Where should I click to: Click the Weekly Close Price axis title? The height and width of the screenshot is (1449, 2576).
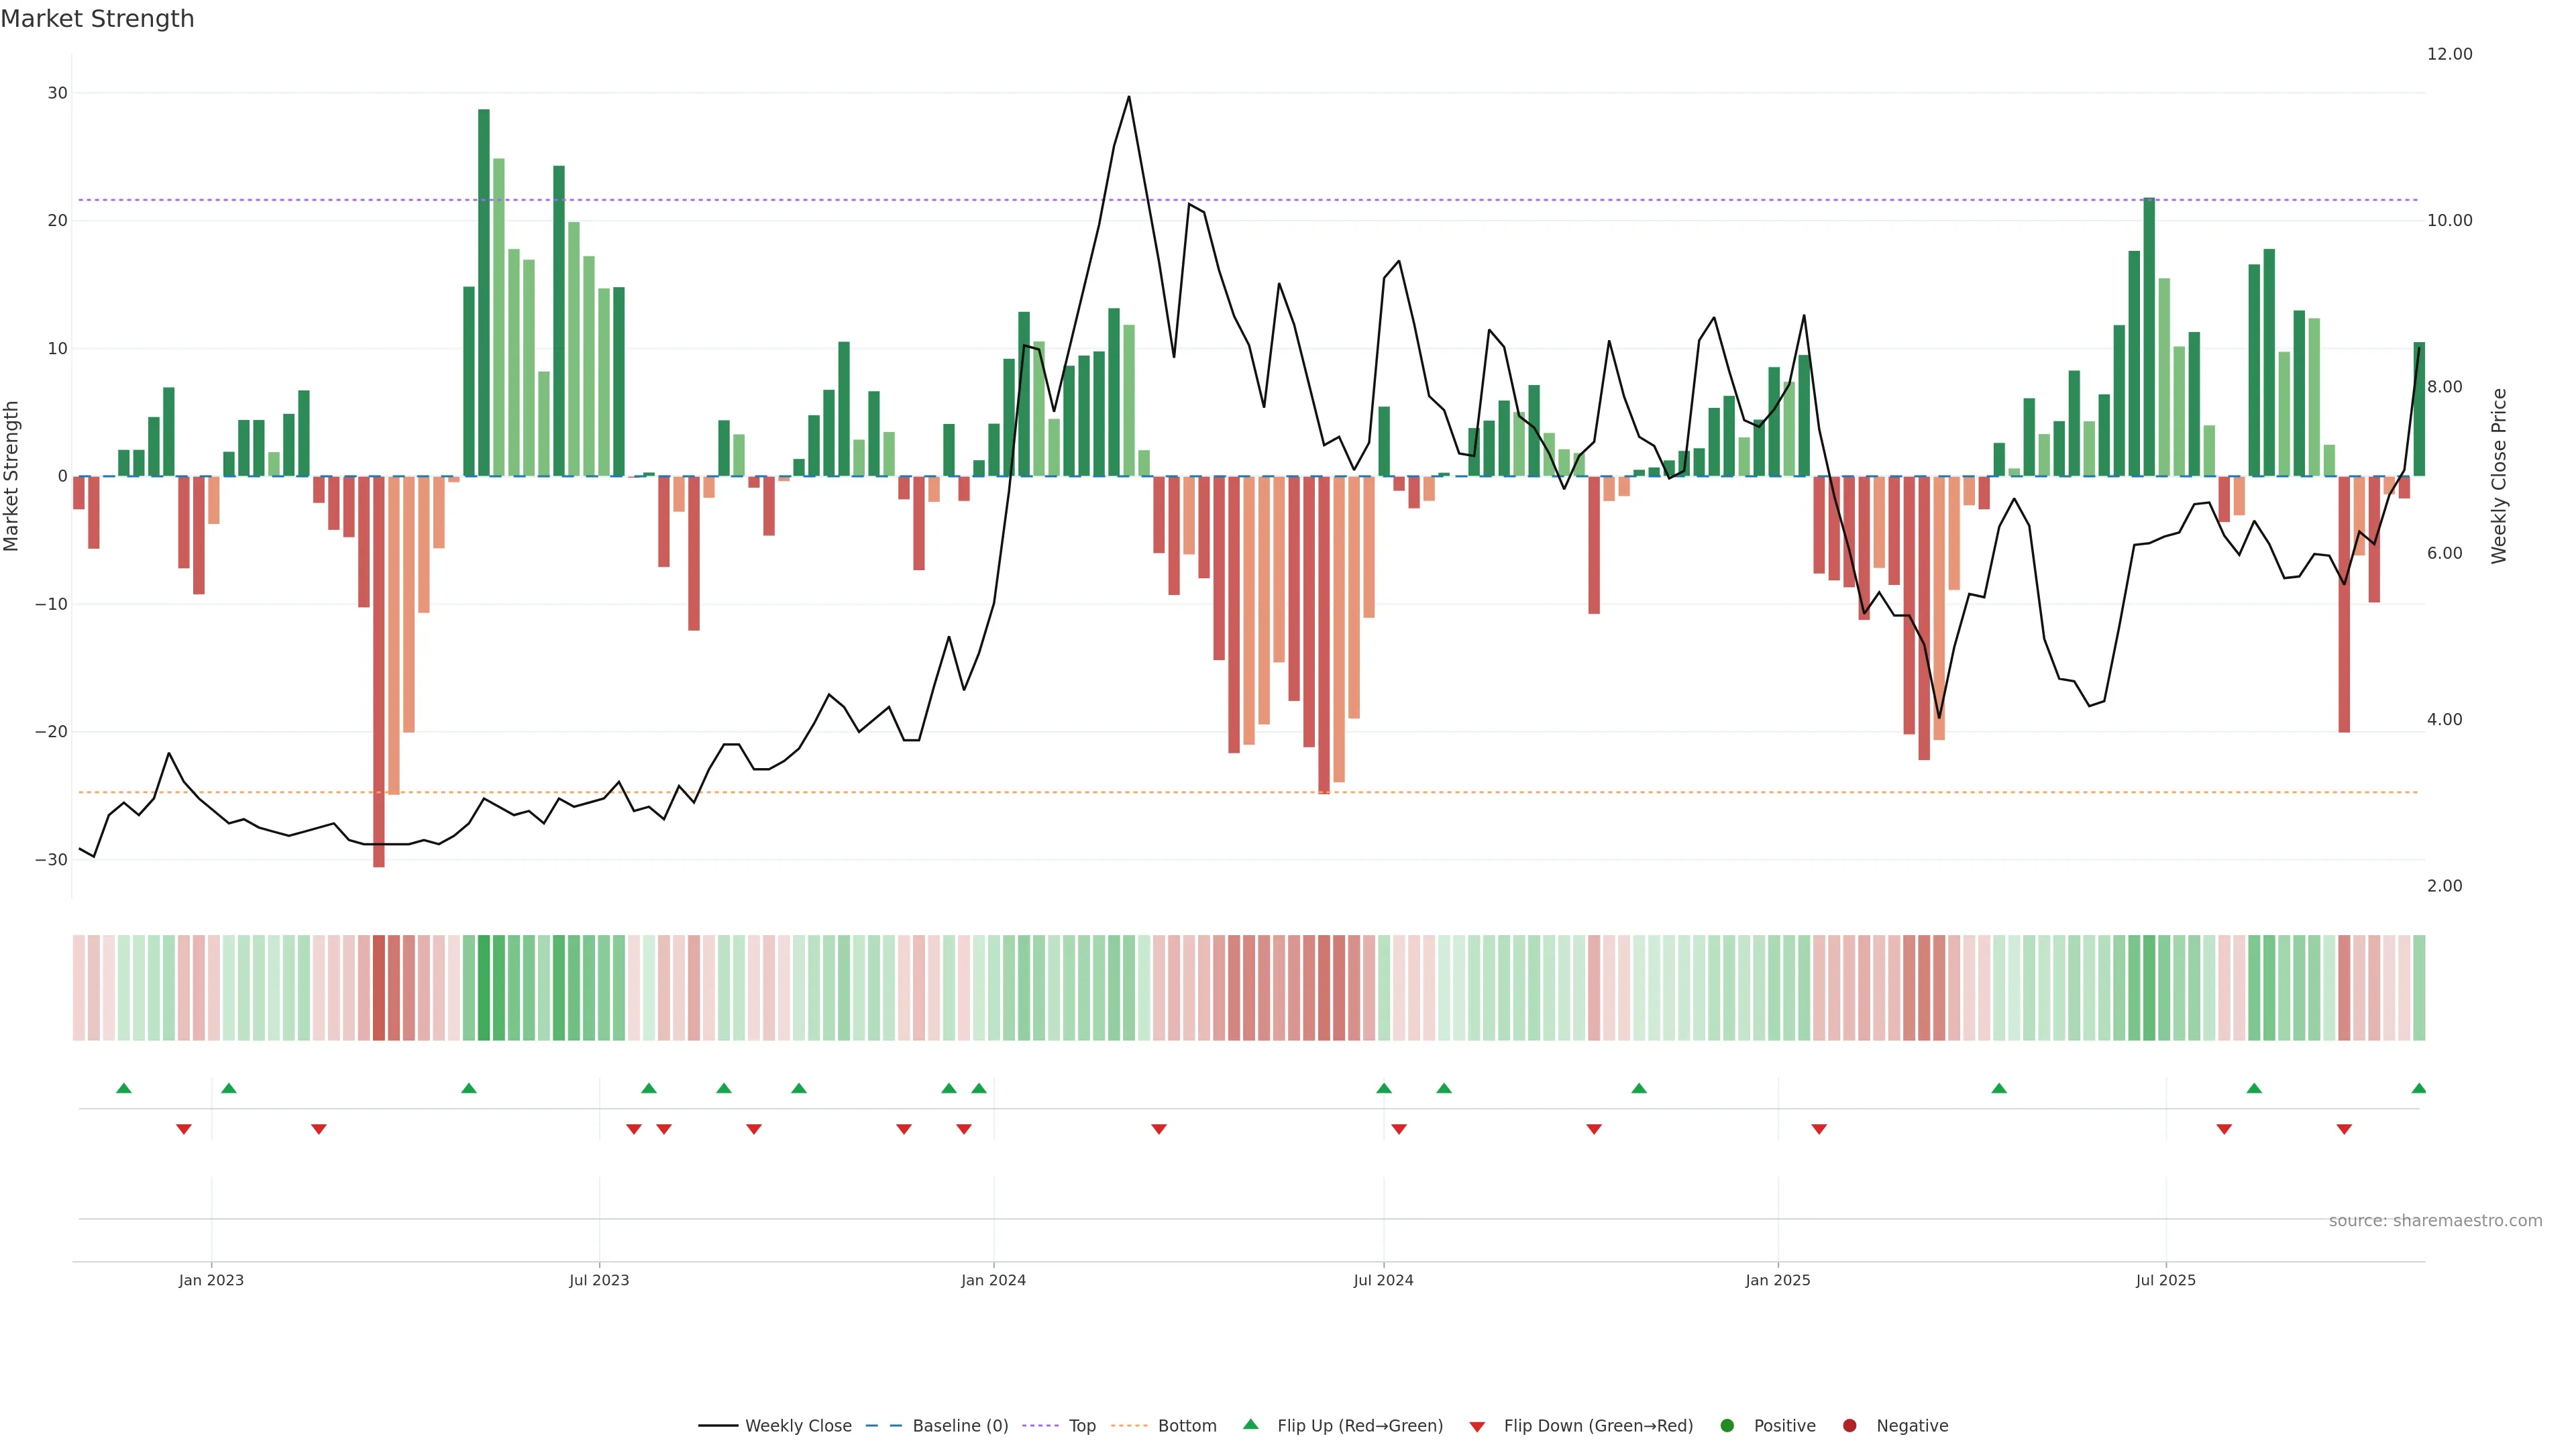[2499, 476]
